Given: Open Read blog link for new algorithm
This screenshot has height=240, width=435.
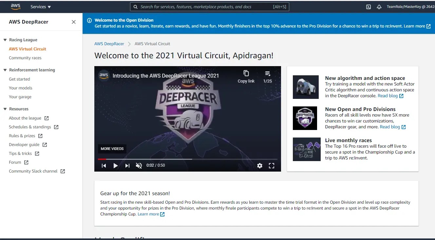Looking at the screenshot, I should point(390,96).
